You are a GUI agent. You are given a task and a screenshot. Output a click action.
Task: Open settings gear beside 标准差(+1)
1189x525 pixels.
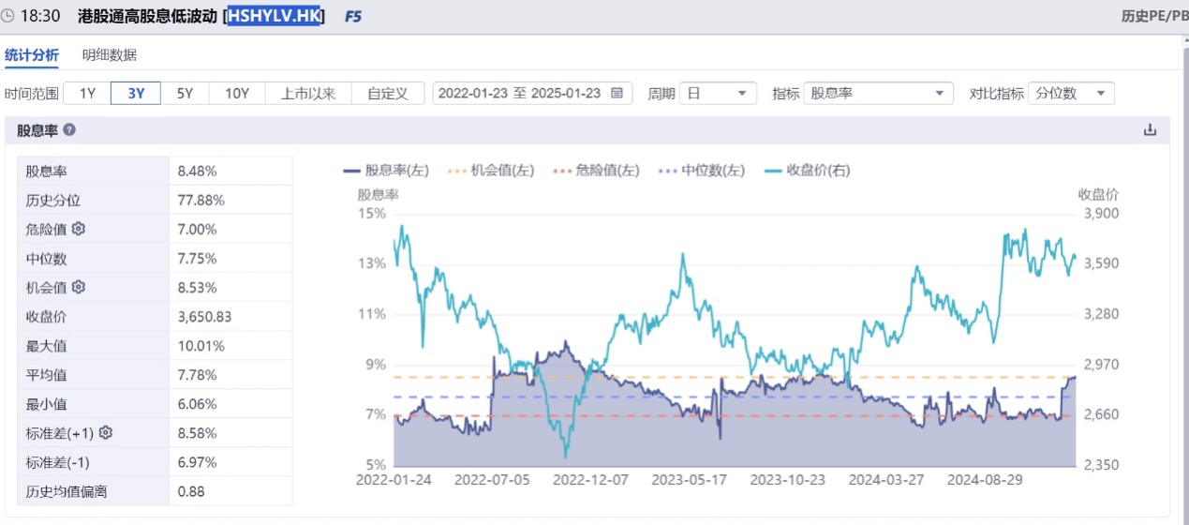click(106, 432)
